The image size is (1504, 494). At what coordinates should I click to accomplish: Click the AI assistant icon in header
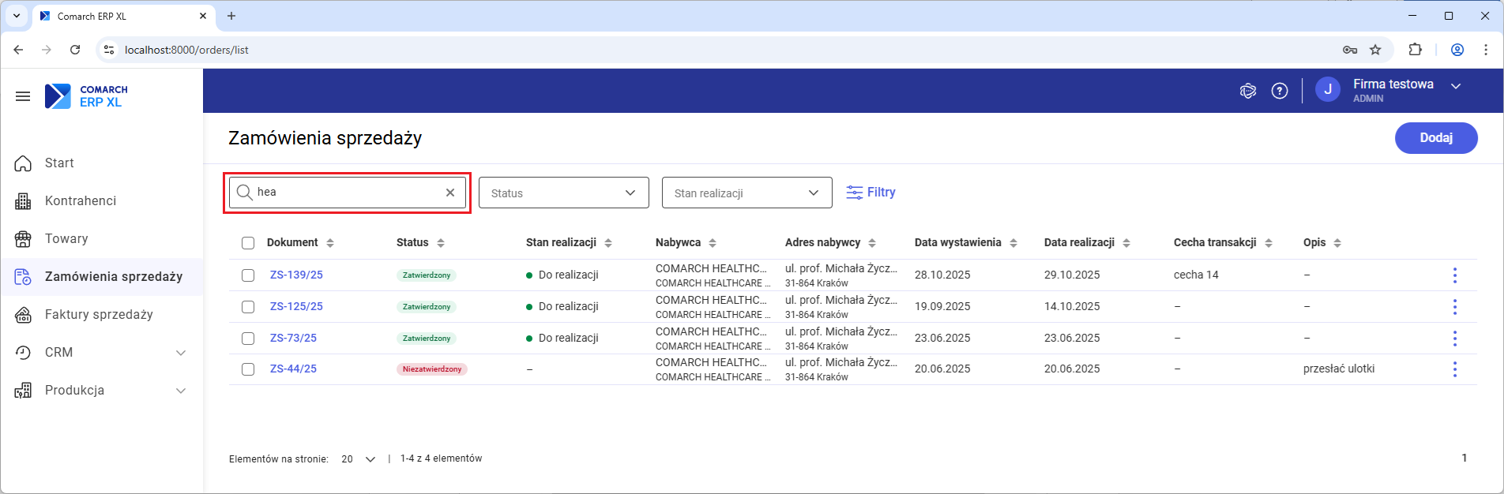click(1248, 91)
